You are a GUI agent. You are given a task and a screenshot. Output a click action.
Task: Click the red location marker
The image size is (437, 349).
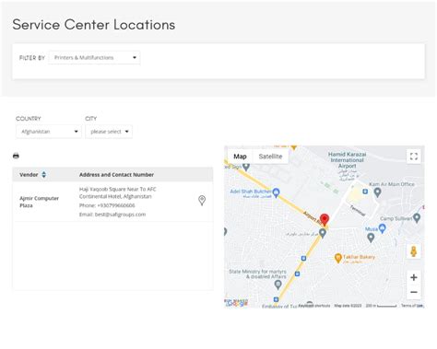coord(325,220)
